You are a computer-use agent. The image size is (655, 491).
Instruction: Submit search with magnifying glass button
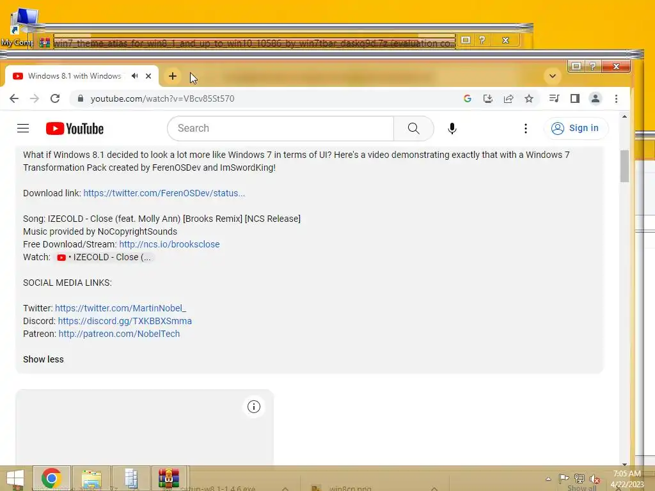point(414,128)
